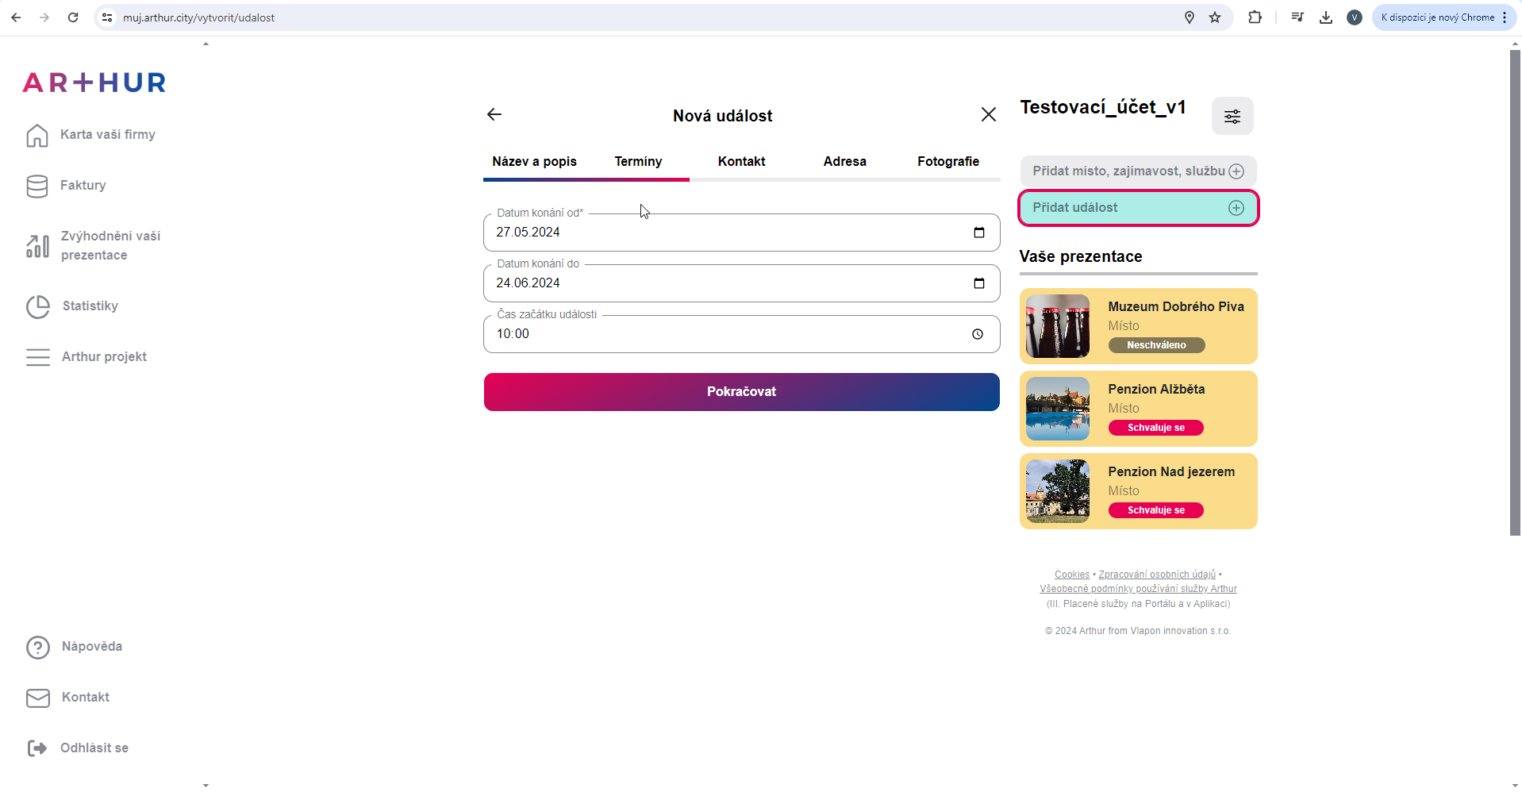
Task: Open Faktury from the sidebar
Action: (x=83, y=186)
